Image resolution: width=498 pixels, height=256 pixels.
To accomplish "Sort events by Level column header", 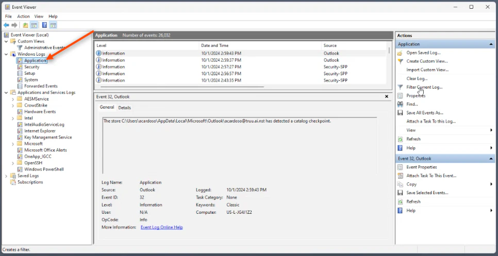I will pos(147,45).
